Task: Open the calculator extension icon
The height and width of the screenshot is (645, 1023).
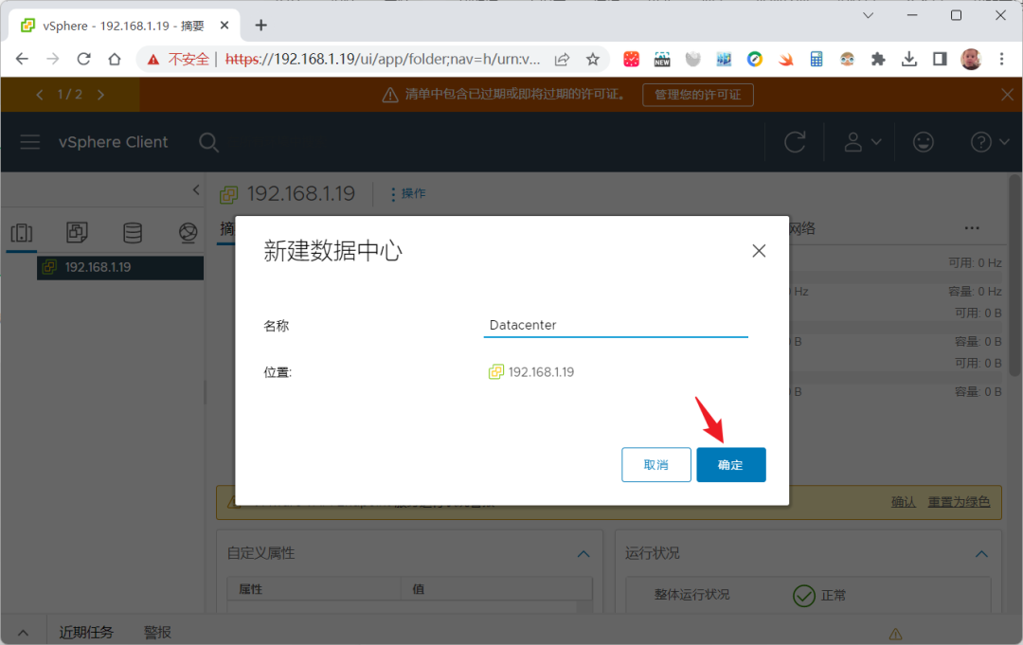Action: coord(817,60)
